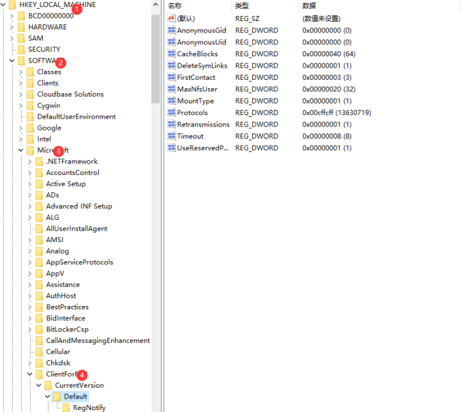Screen dimensions: 469x412
Task: Click the data 0x00000040 (64)
Action: [x=329, y=54]
